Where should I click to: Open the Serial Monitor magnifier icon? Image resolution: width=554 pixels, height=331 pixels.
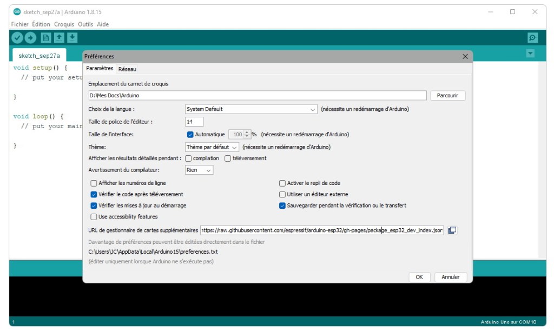(x=532, y=38)
